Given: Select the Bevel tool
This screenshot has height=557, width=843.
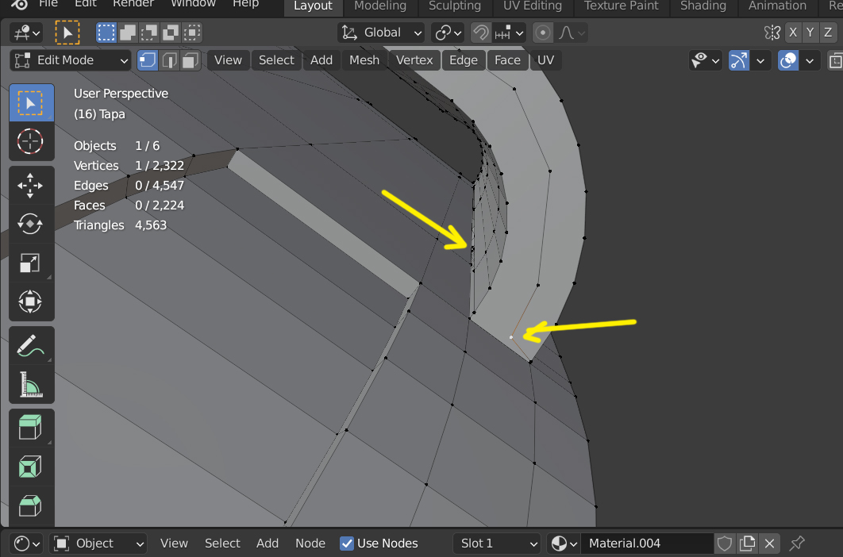Looking at the screenshot, I should point(31,505).
